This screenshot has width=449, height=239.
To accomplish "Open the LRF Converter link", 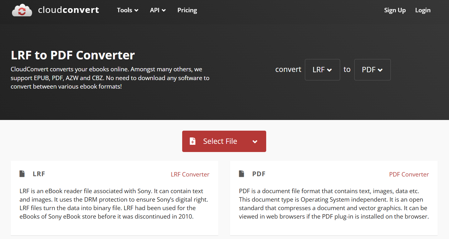I will (190, 174).
